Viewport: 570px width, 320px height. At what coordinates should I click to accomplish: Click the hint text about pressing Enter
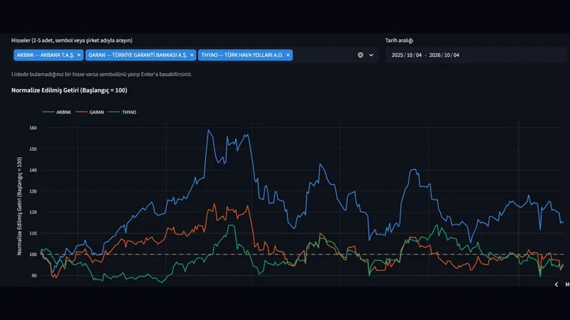(x=101, y=74)
